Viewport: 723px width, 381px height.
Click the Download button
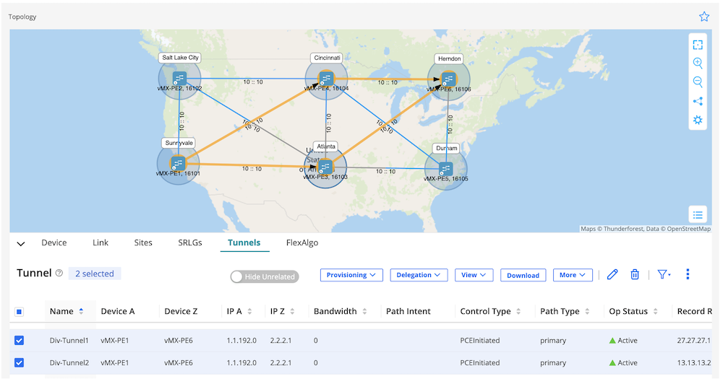pos(523,275)
